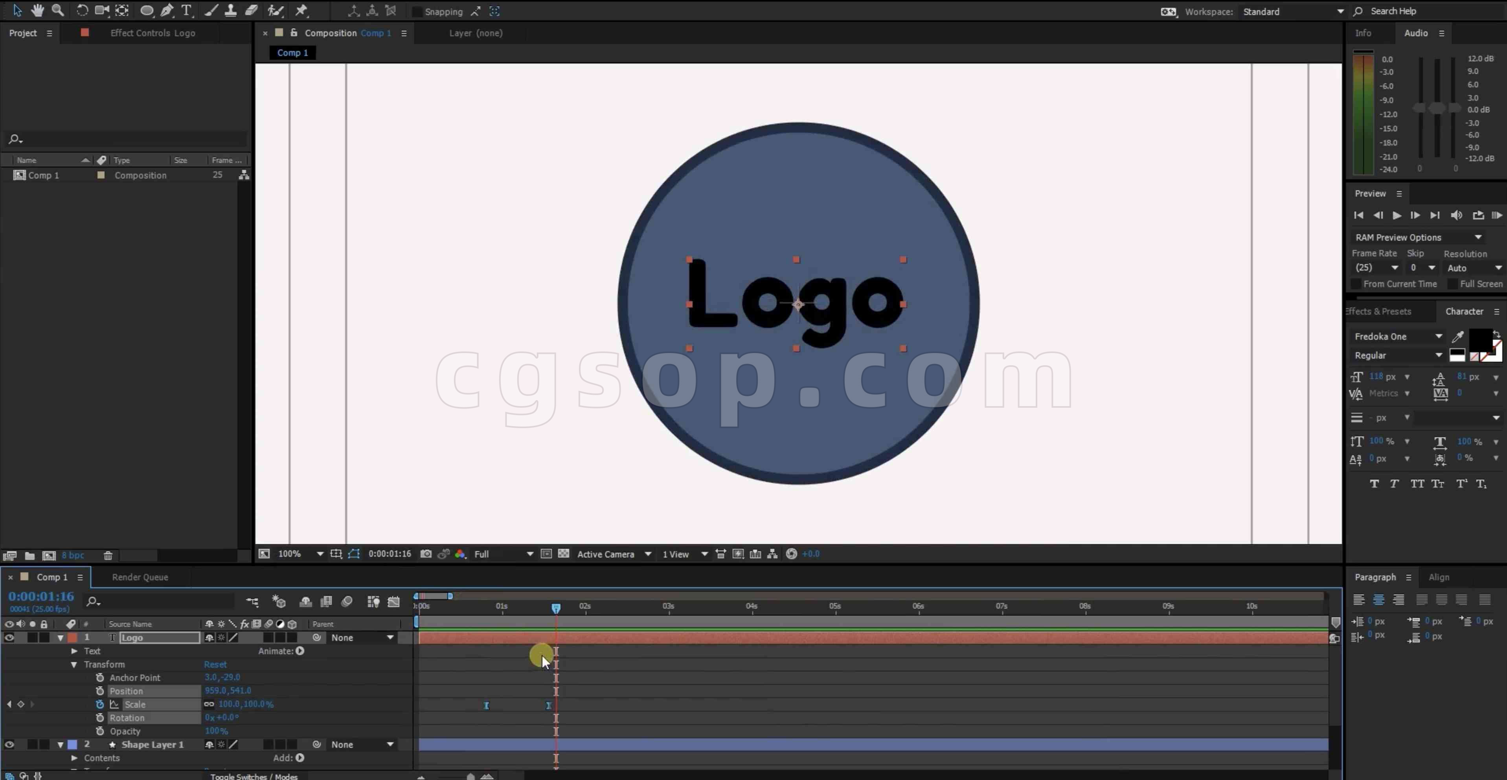Select the Puppet Pin tool
Screen dimensions: 1507x780
pyautogui.click(x=301, y=11)
